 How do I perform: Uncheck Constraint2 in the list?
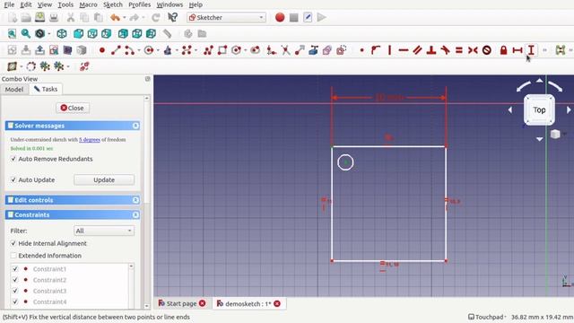[x=15, y=280]
